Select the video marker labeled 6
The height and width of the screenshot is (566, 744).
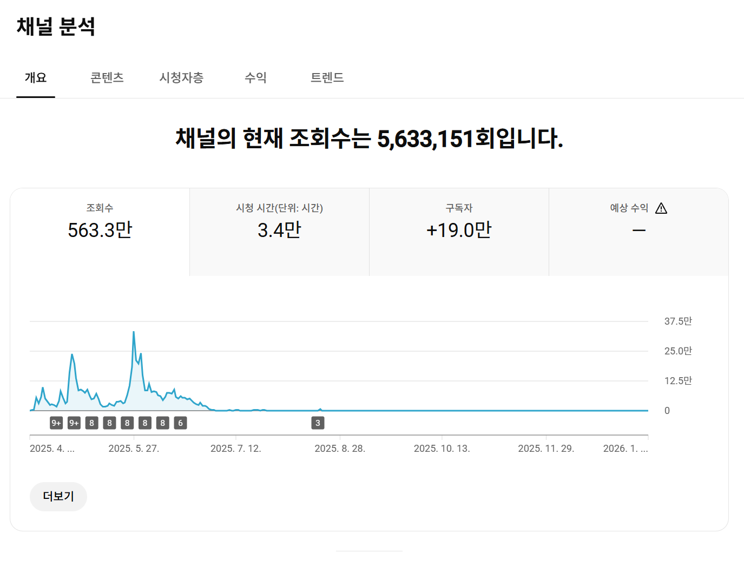(180, 423)
